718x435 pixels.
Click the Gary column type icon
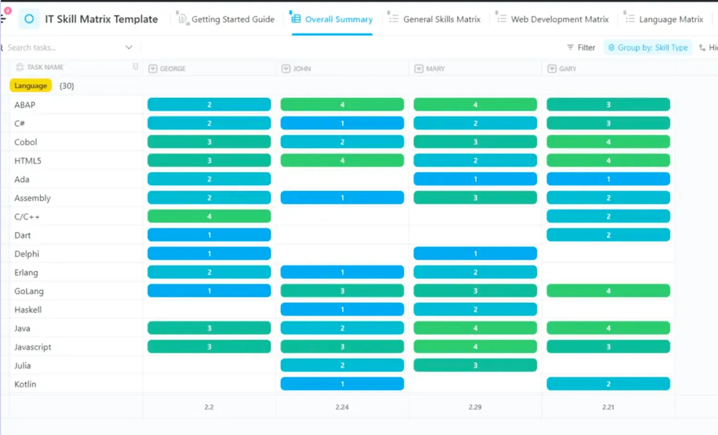(x=552, y=69)
